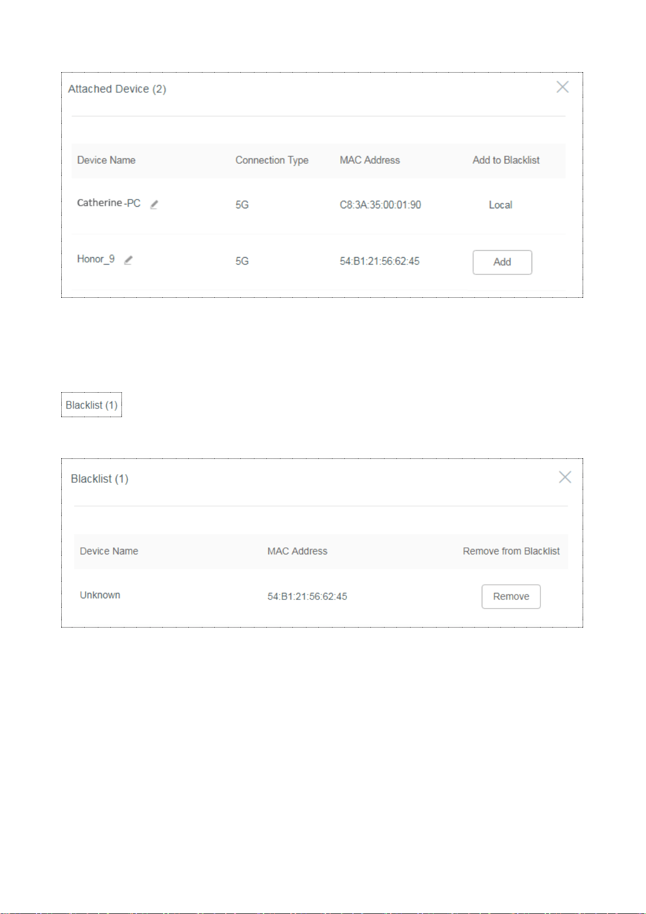The height and width of the screenshot is (914, 646).
Task: Click the Add to Blacklist column header
Action: [506, 160]
